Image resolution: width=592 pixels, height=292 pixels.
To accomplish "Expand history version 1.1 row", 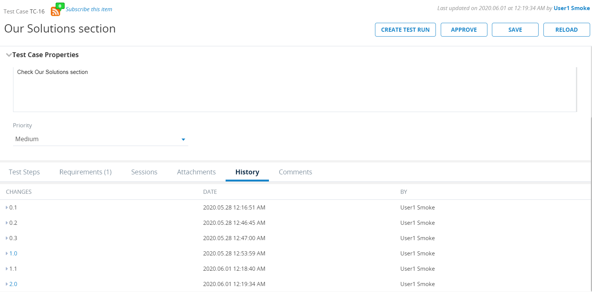I will (7, 269).
